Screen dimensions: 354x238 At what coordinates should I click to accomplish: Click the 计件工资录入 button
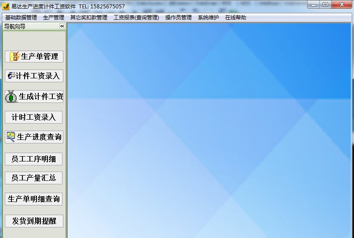point(34,76)
